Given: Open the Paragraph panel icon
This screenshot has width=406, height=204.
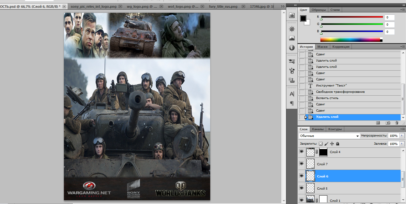Looking at the screenshot, I should (292, 103).
